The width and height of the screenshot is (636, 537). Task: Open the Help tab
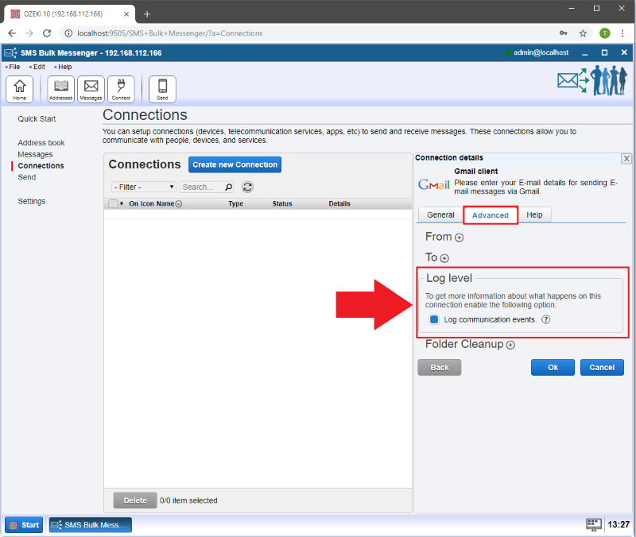coord(534,215)
